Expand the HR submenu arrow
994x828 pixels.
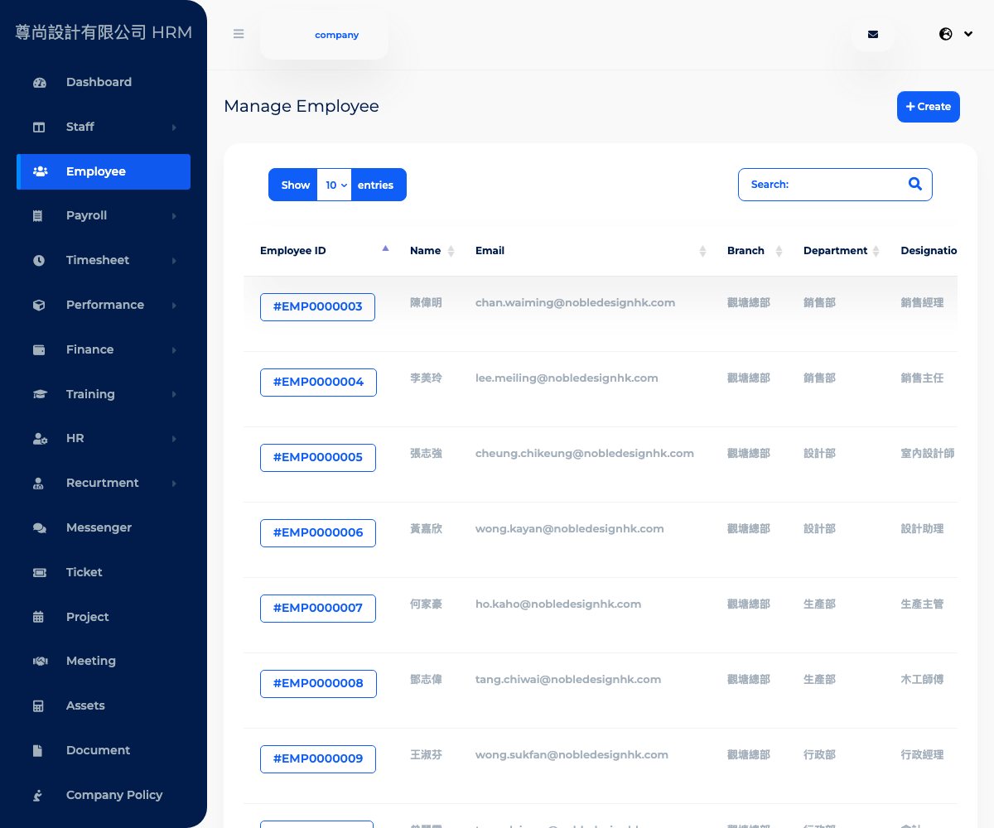(x=174, y=439)
